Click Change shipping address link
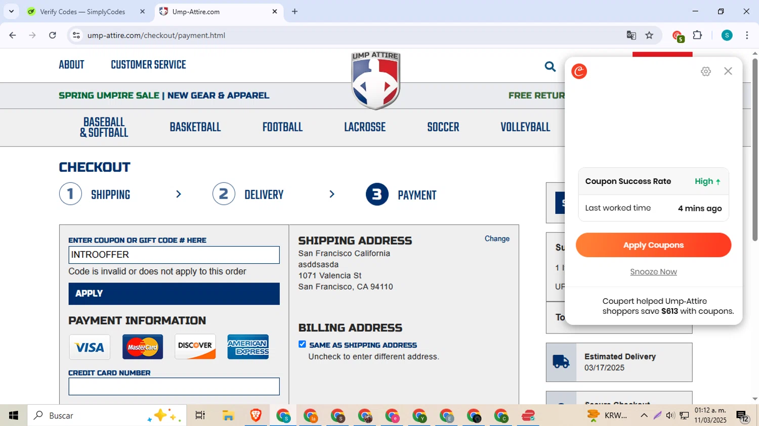This screenshot has width=759, height=426. (497, 239)
